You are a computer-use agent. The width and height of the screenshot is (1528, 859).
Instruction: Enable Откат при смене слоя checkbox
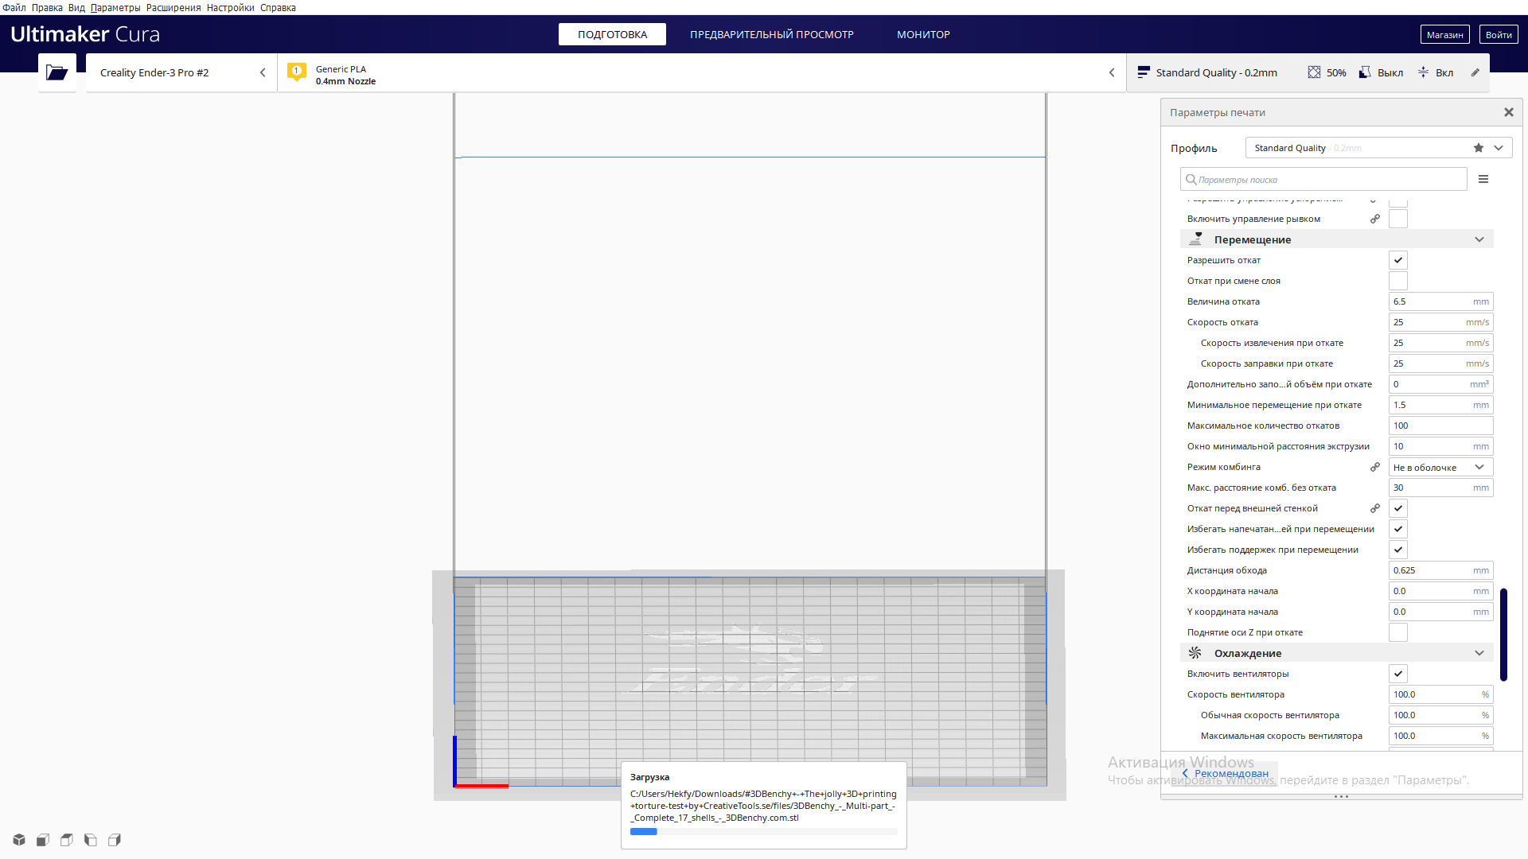point(1397,281)
